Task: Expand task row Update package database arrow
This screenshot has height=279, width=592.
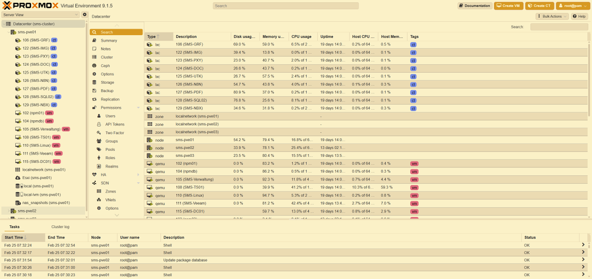Action: 583,260
